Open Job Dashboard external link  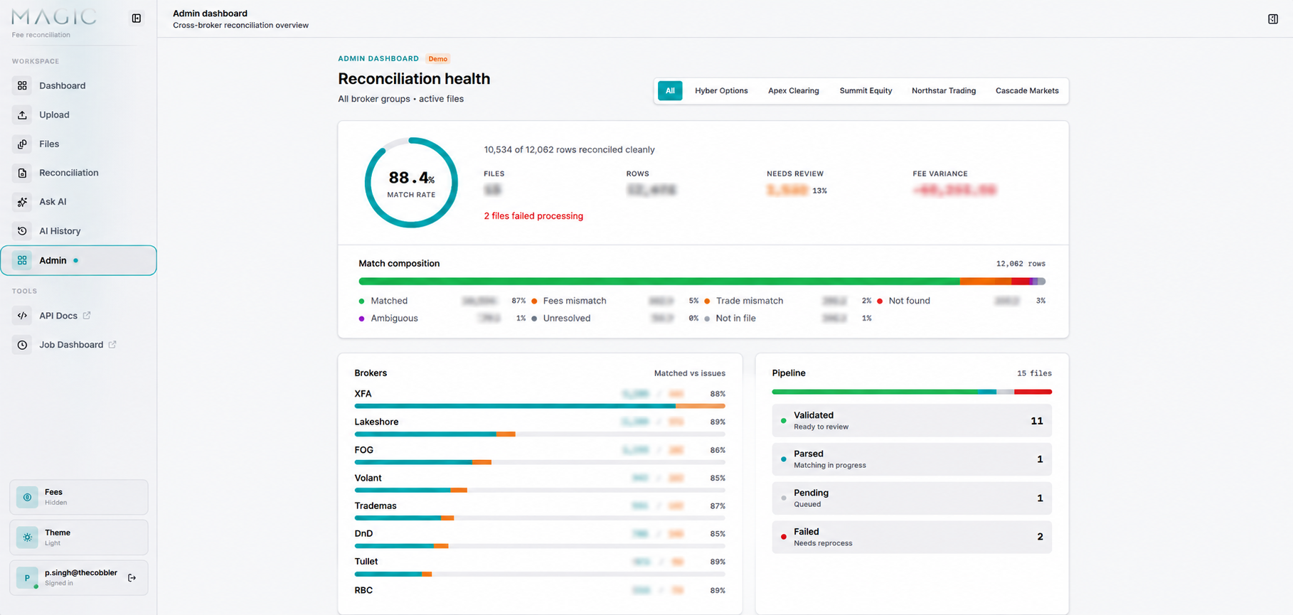[78, 345]
